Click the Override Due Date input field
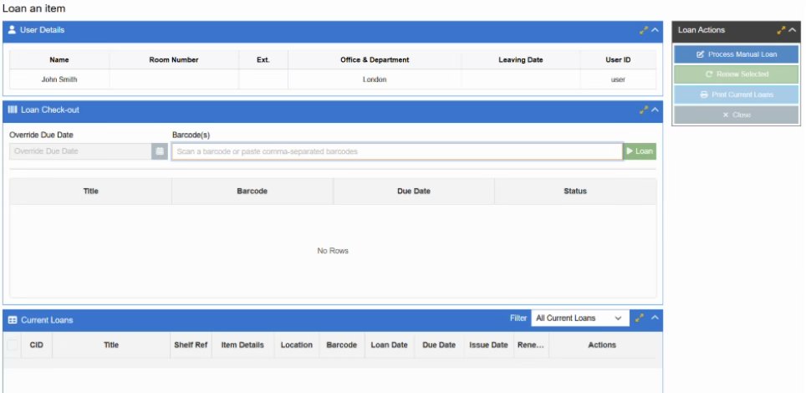The height and width of the screenshot is (393, 806). [80, 151]
